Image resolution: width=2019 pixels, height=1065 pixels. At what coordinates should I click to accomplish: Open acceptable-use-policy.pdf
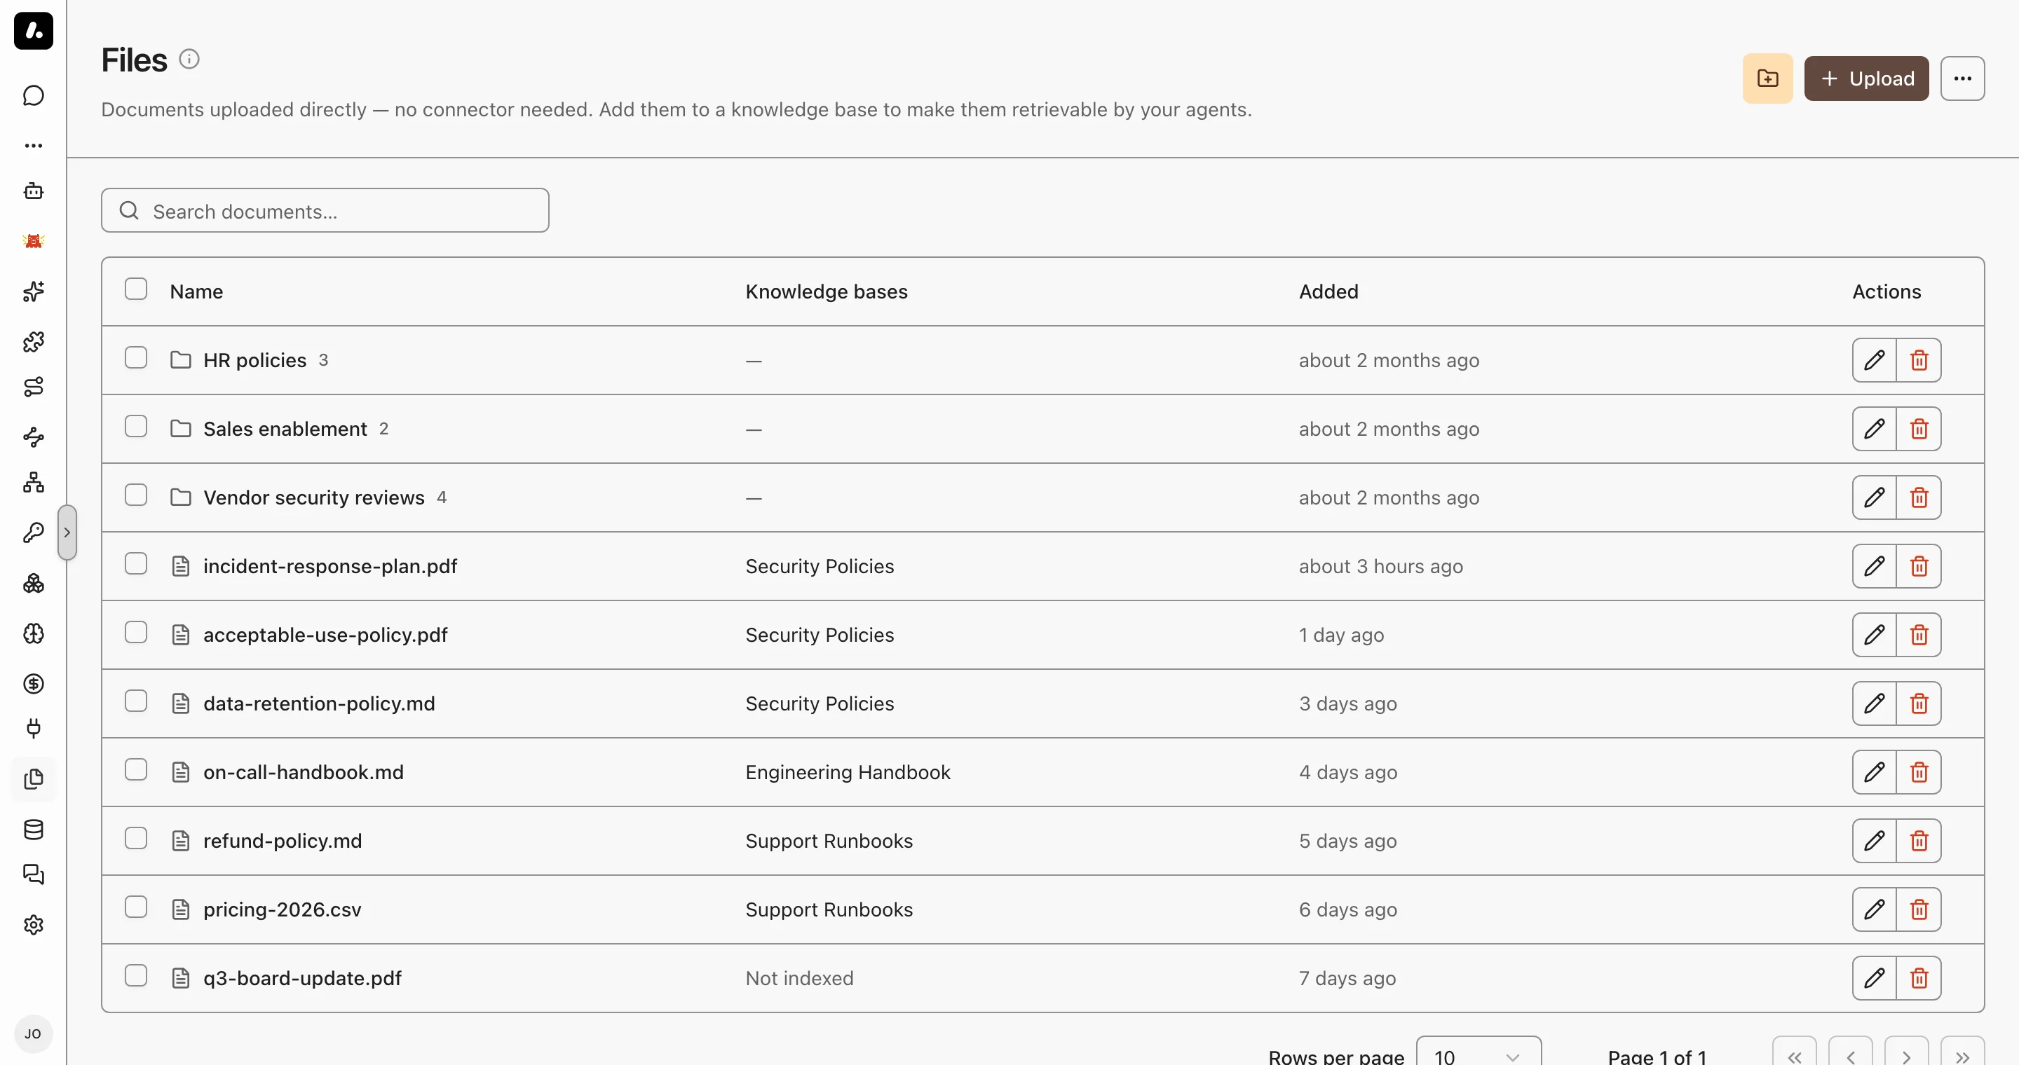click(x=325, y=635)
